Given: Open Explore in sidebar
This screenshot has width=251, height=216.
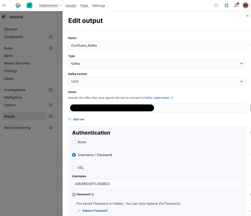Looking at the screenshot, I should pyautogui.click(x=10, y=105).
